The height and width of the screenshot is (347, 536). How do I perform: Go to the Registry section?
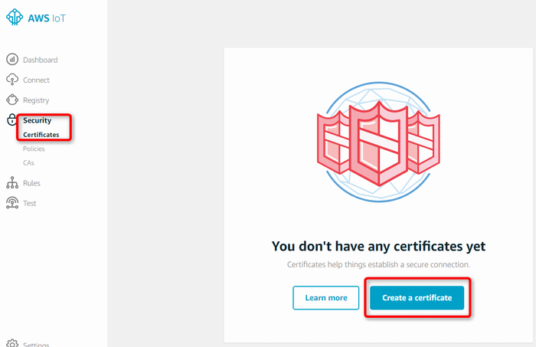[36, 100]
